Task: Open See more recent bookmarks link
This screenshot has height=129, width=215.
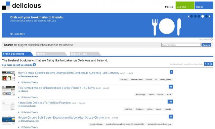Action: 17,65
